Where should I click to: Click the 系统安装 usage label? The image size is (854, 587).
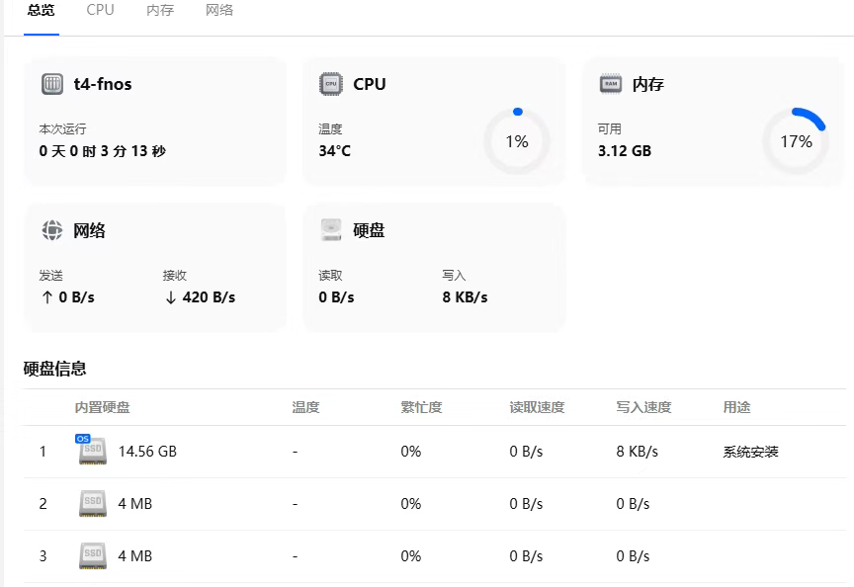(750, 452)
